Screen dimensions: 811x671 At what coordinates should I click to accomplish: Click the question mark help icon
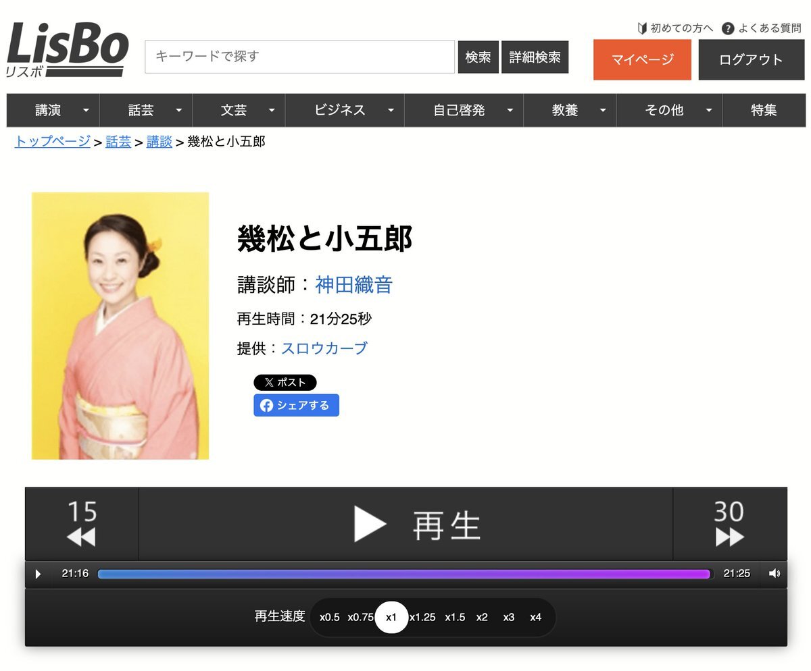728,28
